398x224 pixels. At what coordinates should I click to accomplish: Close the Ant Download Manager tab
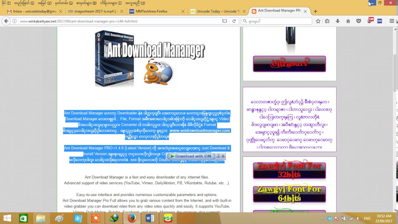coord(305,11)
